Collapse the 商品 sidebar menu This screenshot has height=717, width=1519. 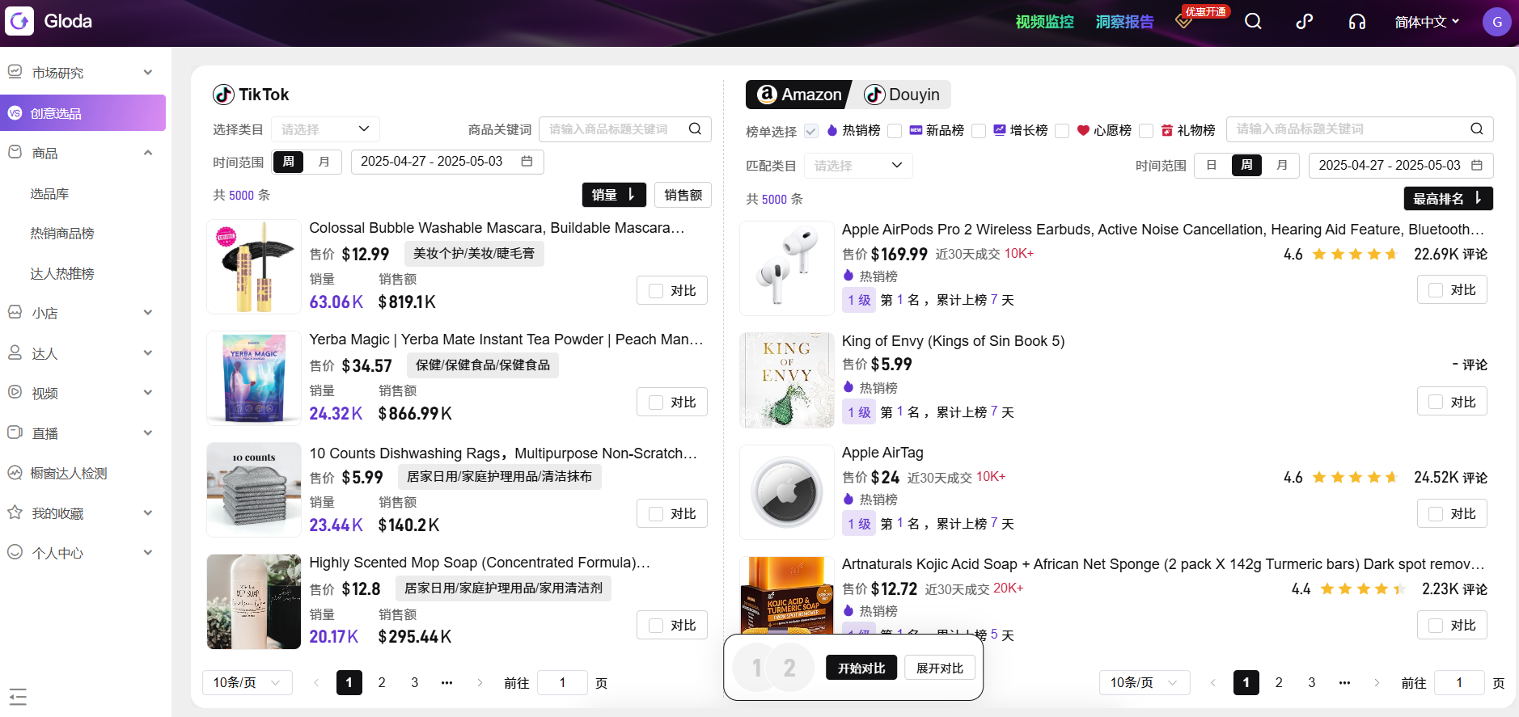[x=148, y=153]
